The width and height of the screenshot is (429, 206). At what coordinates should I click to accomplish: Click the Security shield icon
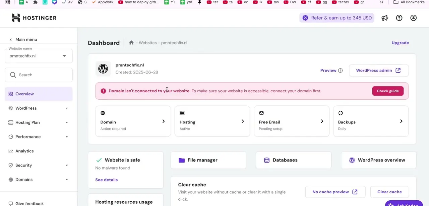11,165
